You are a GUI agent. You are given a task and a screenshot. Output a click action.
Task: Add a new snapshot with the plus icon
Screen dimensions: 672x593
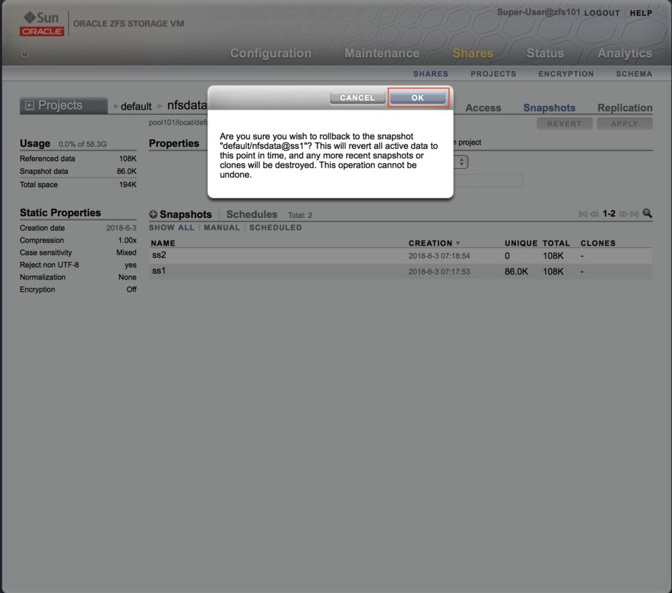pos(153,214)
